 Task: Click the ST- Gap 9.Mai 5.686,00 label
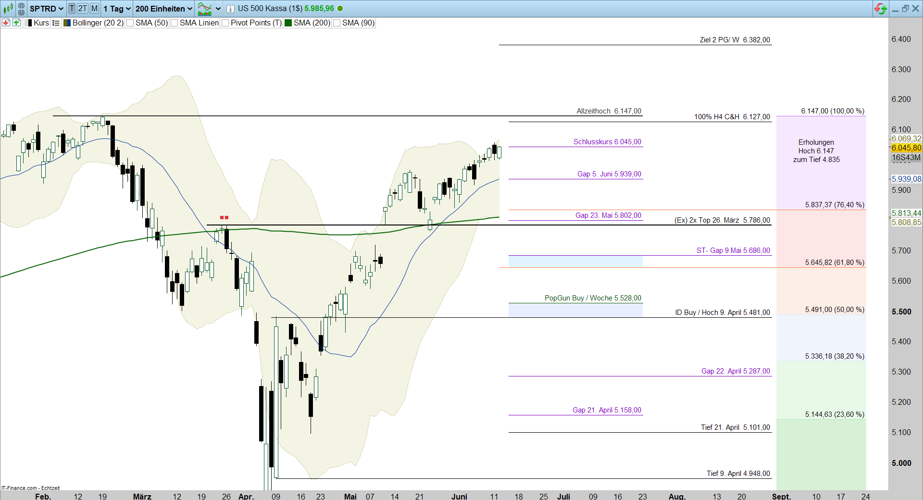pos(733,250)
